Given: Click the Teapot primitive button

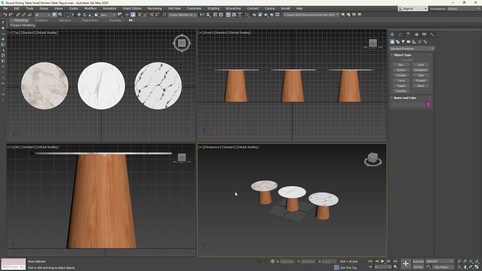Looking at the screenshot, I should click(x=401, y=86).
